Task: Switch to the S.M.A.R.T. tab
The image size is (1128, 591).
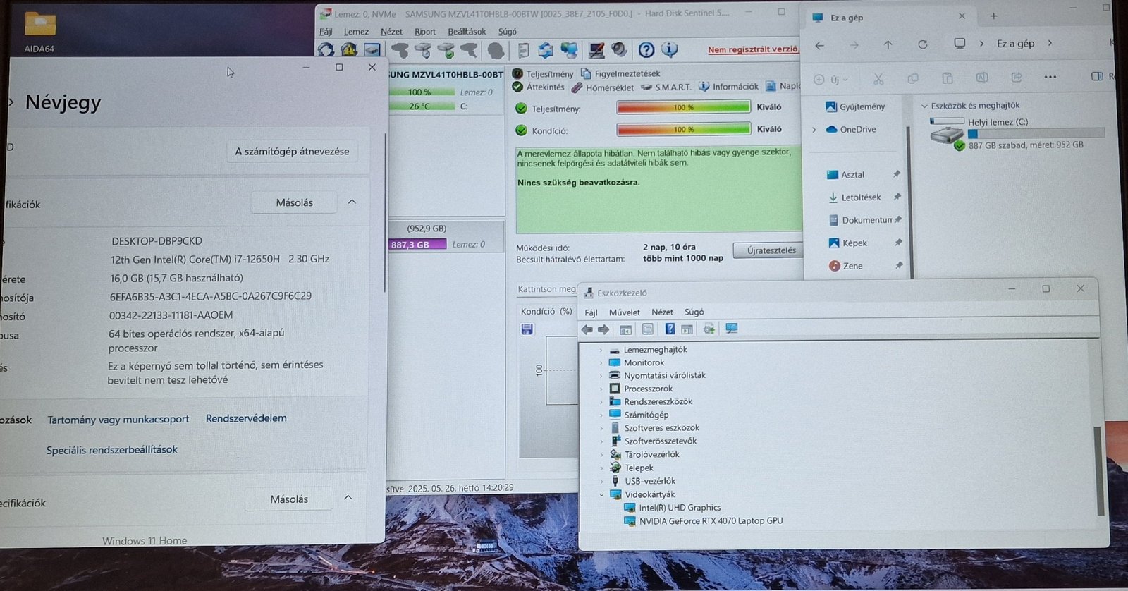Action: pos(666,87)
